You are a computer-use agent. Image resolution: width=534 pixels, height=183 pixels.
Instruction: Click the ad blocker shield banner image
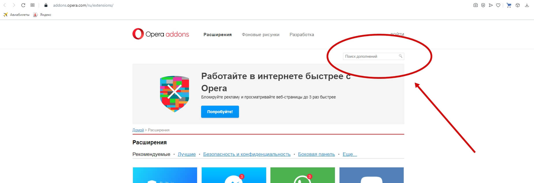[175, 94]
